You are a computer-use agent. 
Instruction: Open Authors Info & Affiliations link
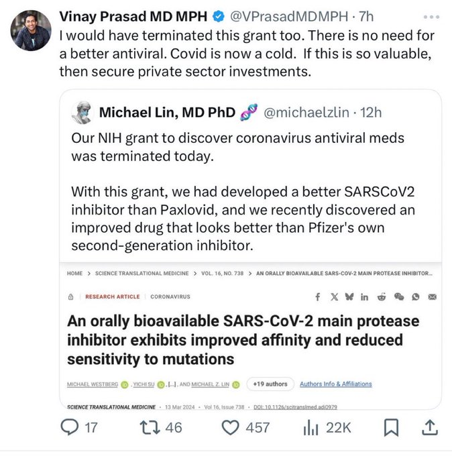[x=335, y=384]
